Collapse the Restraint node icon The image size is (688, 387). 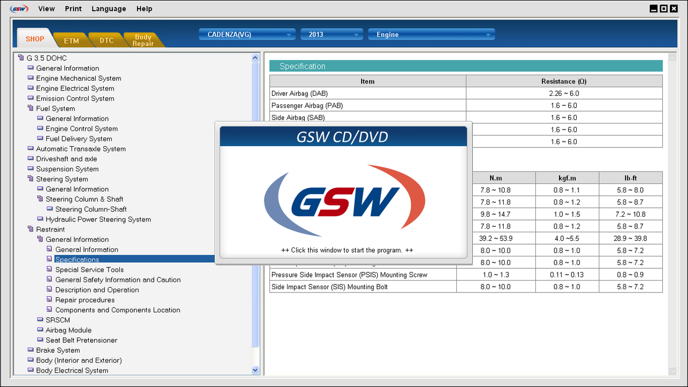click(x=31, y=230)
